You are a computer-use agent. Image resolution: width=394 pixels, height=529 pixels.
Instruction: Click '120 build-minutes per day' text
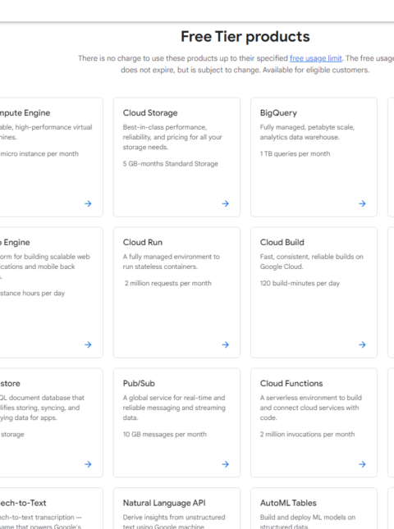click(300, 283)
